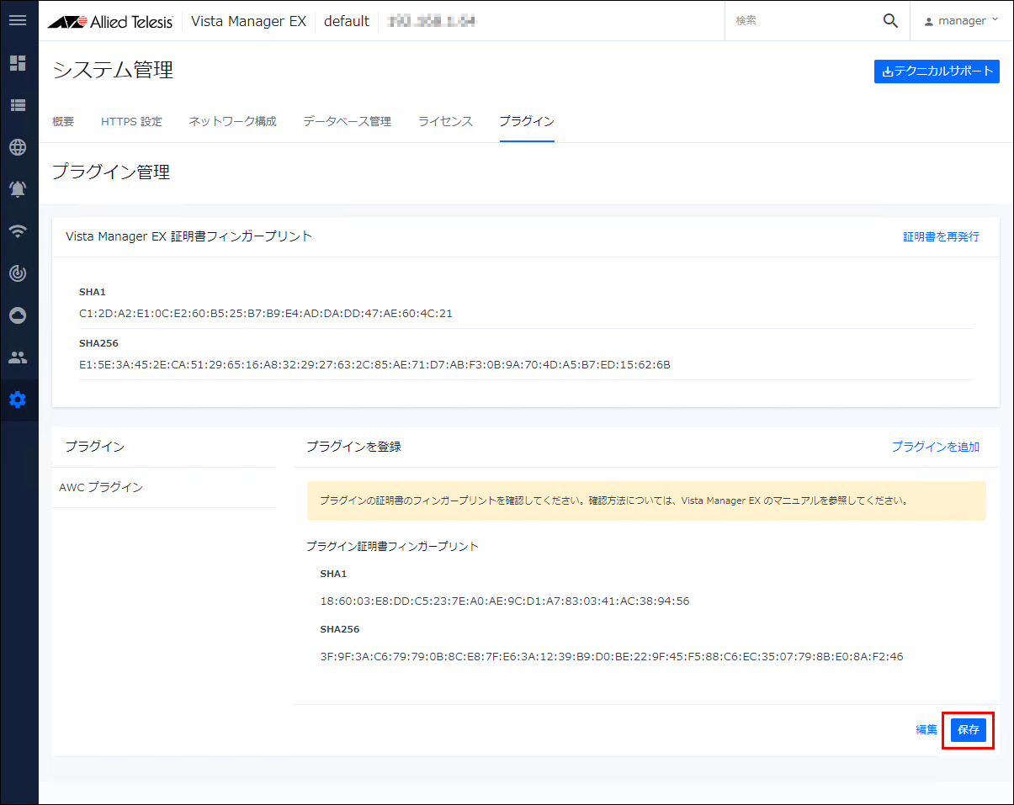
Task: Select the プラグイン tab
Action: pos(527,122)
